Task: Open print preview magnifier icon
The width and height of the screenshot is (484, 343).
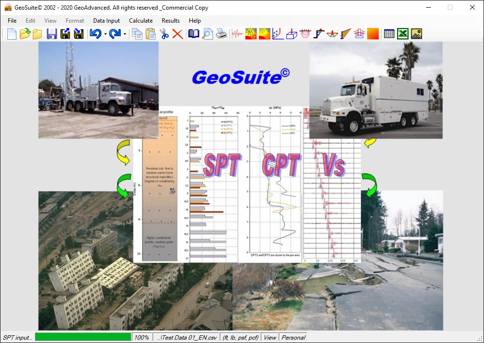Action: (x=207, y=34)
